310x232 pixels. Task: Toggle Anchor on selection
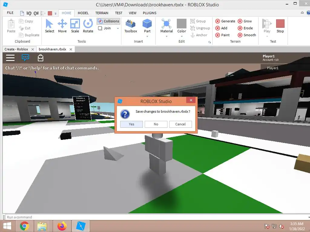[x=199, y=35]
